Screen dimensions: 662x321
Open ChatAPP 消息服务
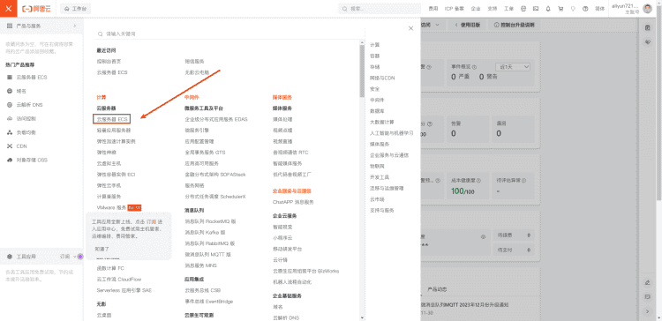pyautogui.click(x=293, y=202)
